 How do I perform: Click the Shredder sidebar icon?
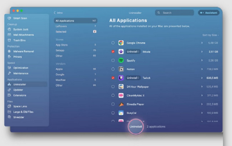9,117
